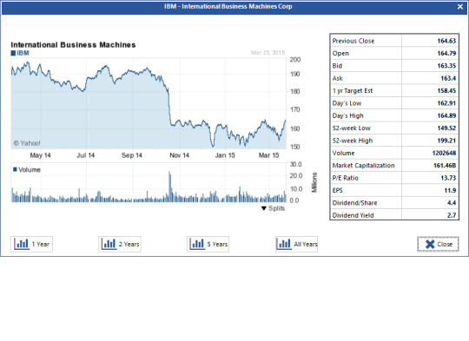Viewport: 469px width, 341px height.
Task: Click the Market Capitalization label
Action: coord(363,166)
